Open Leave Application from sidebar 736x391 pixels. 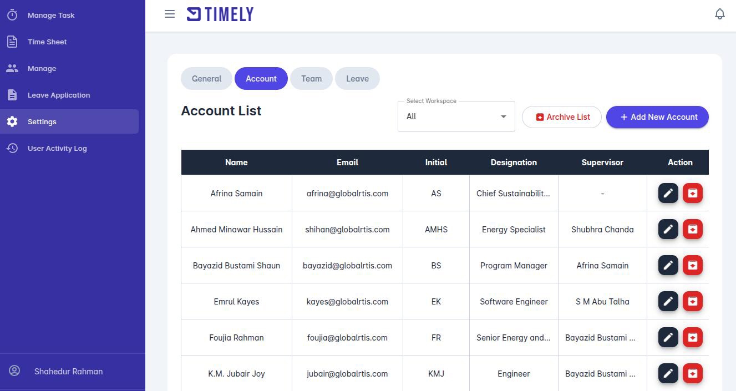59,95
